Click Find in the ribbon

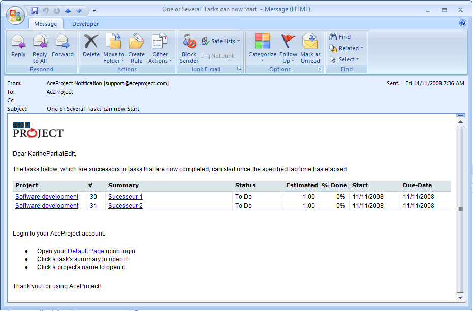tap(340, 37)
